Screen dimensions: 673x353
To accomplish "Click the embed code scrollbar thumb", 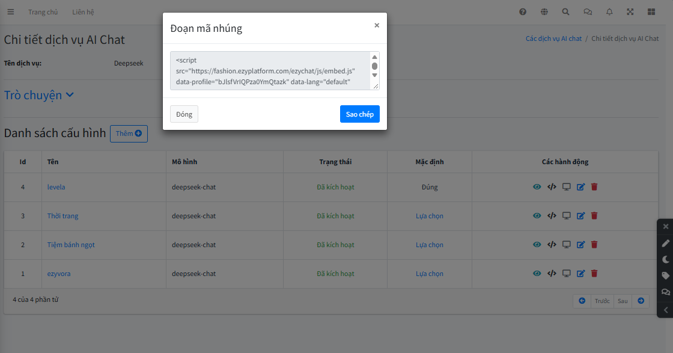I will [375, 66].
